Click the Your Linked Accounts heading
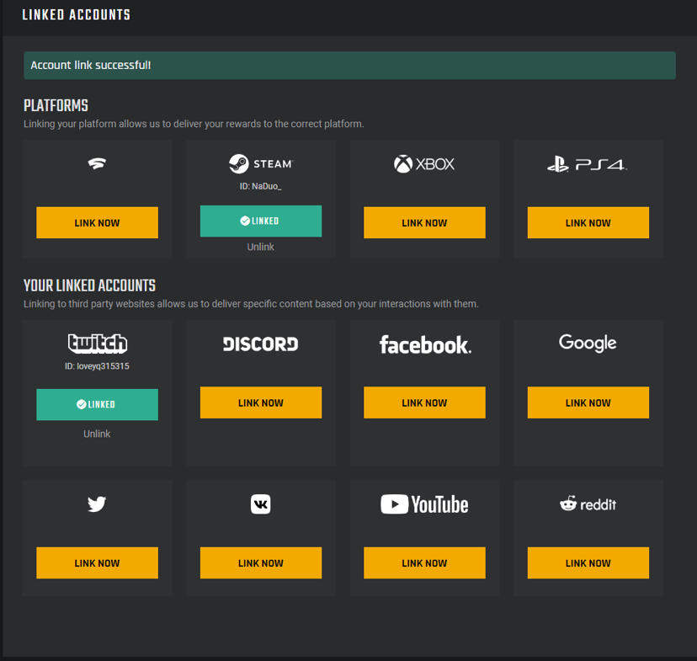 [89, 285]
